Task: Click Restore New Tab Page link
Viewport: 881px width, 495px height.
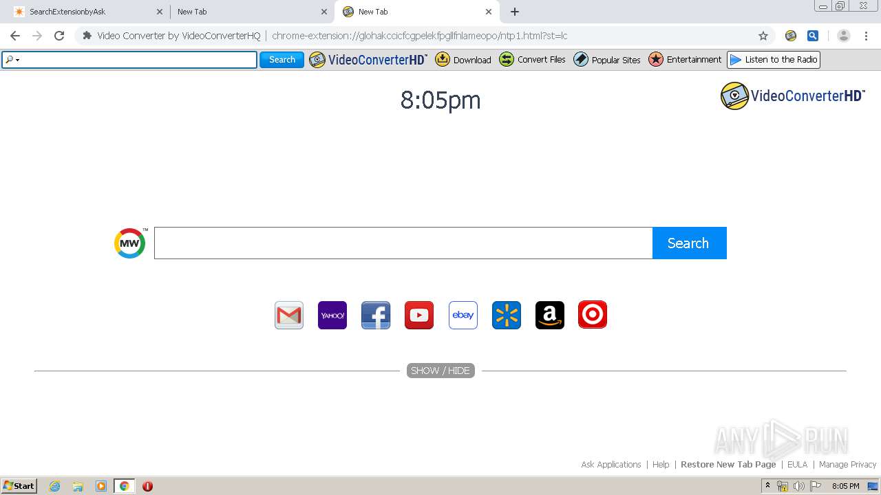Action: pyautogui.click(x=728, y=465)
